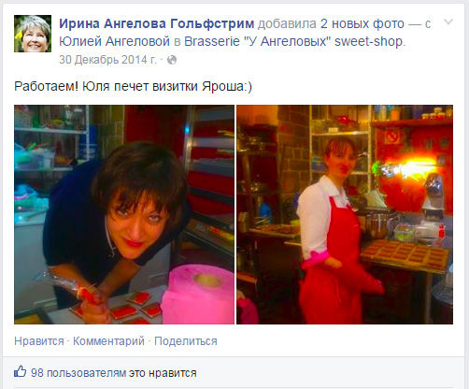Click the public globe privacy icon
The height and width of the screenshot is (389, 469).
tap(172, 60)
